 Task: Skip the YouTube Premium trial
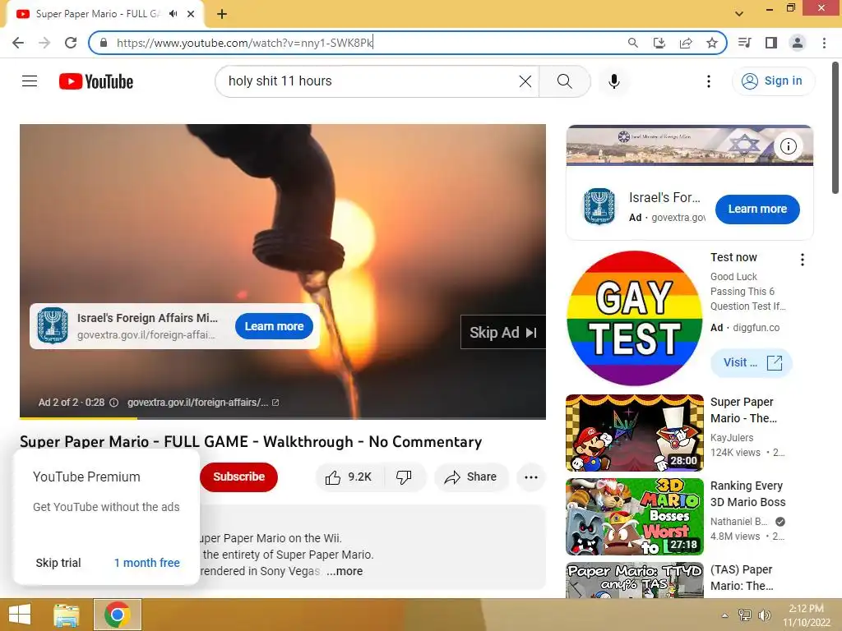58,563
